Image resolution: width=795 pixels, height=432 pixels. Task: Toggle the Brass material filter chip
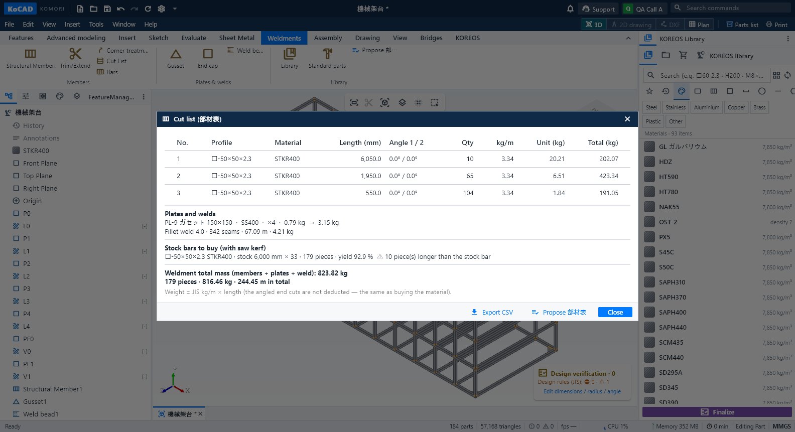coord(760,107)
